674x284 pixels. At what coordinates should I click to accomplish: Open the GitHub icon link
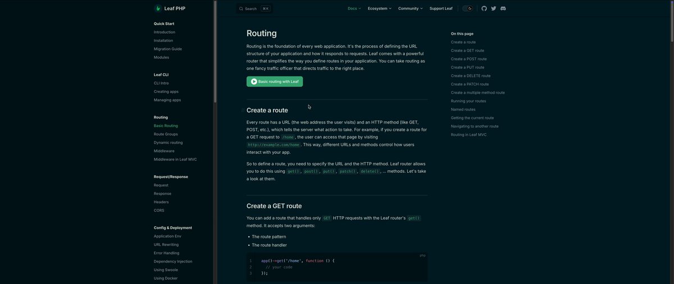[484, 8]
